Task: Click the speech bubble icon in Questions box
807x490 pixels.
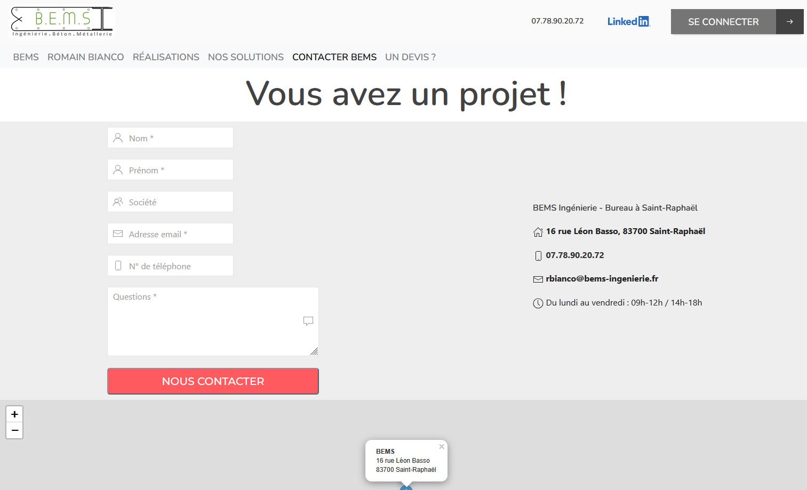Action: click(x=308, y=321)
